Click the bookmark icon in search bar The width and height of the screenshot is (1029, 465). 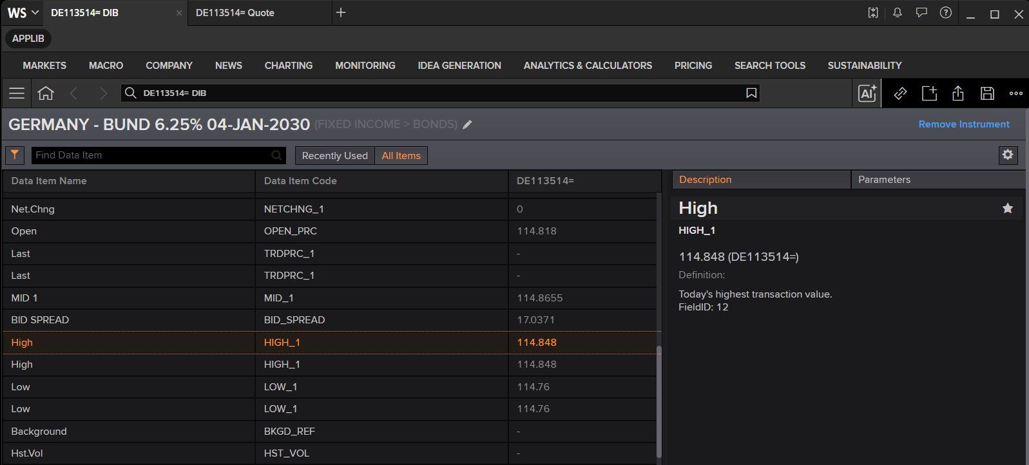[751, 93]
